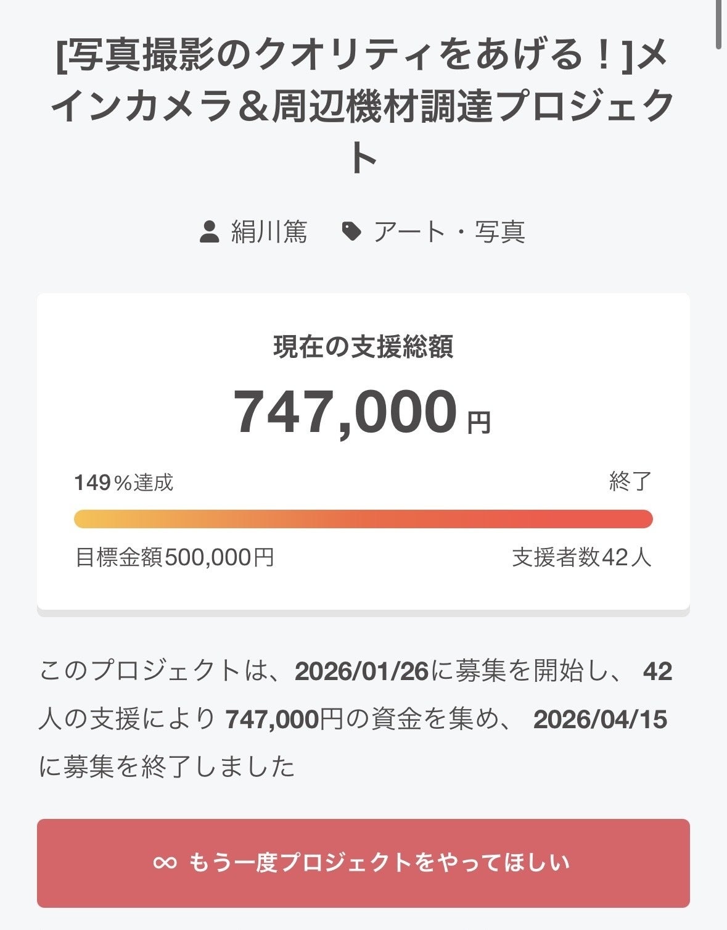This screenshot has width=727, height=930.
Task: Click the infinity icon on the red button
Action: tap(165, 863)
